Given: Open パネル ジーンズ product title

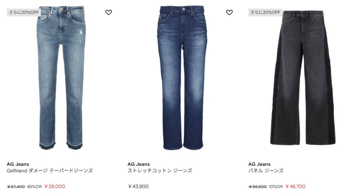Looking at the screenshot, I should point(266,171).
